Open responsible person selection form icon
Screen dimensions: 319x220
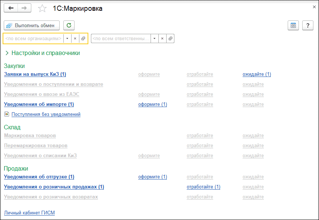tap(170, 39)
